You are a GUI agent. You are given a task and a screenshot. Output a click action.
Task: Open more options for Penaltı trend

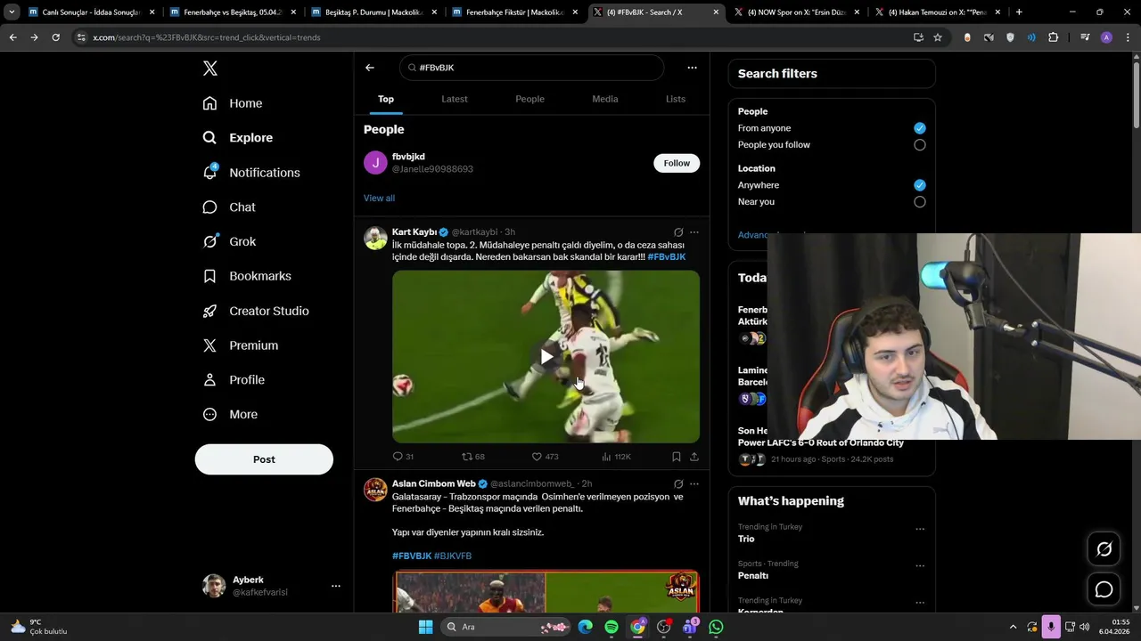[920, 566]
